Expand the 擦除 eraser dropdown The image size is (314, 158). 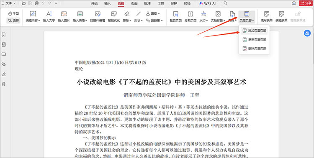coord(127,16)
